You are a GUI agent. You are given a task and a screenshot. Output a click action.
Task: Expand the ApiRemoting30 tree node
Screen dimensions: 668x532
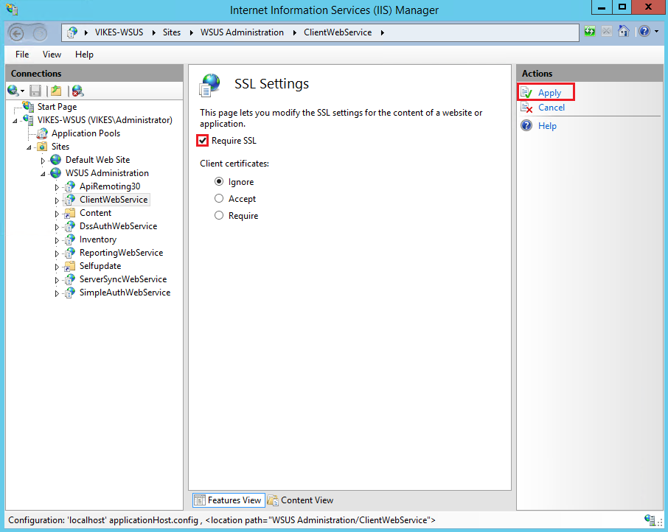click(57, 186)
